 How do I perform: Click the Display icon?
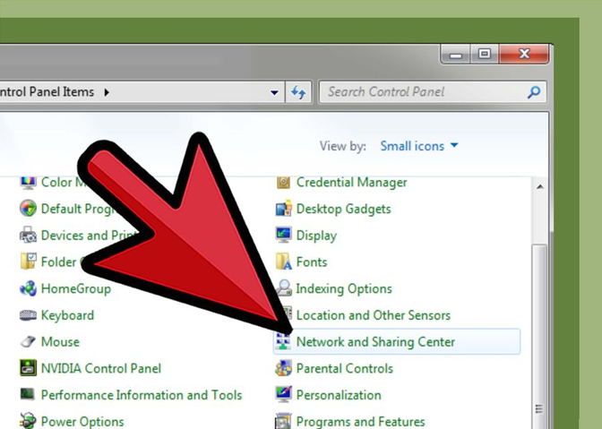click(283, 235)
